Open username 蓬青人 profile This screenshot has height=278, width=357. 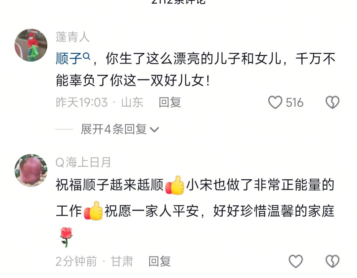pos(73,37)
